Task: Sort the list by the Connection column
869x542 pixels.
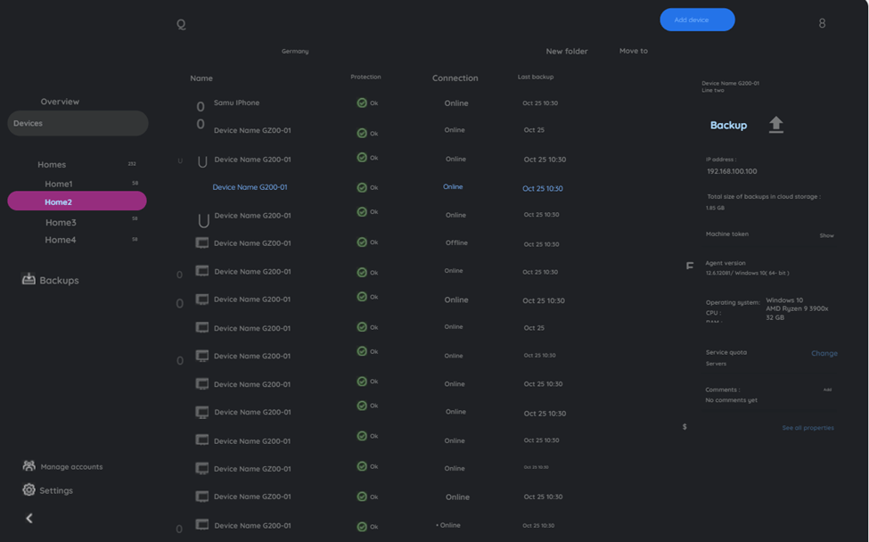Action: point(455,78)
